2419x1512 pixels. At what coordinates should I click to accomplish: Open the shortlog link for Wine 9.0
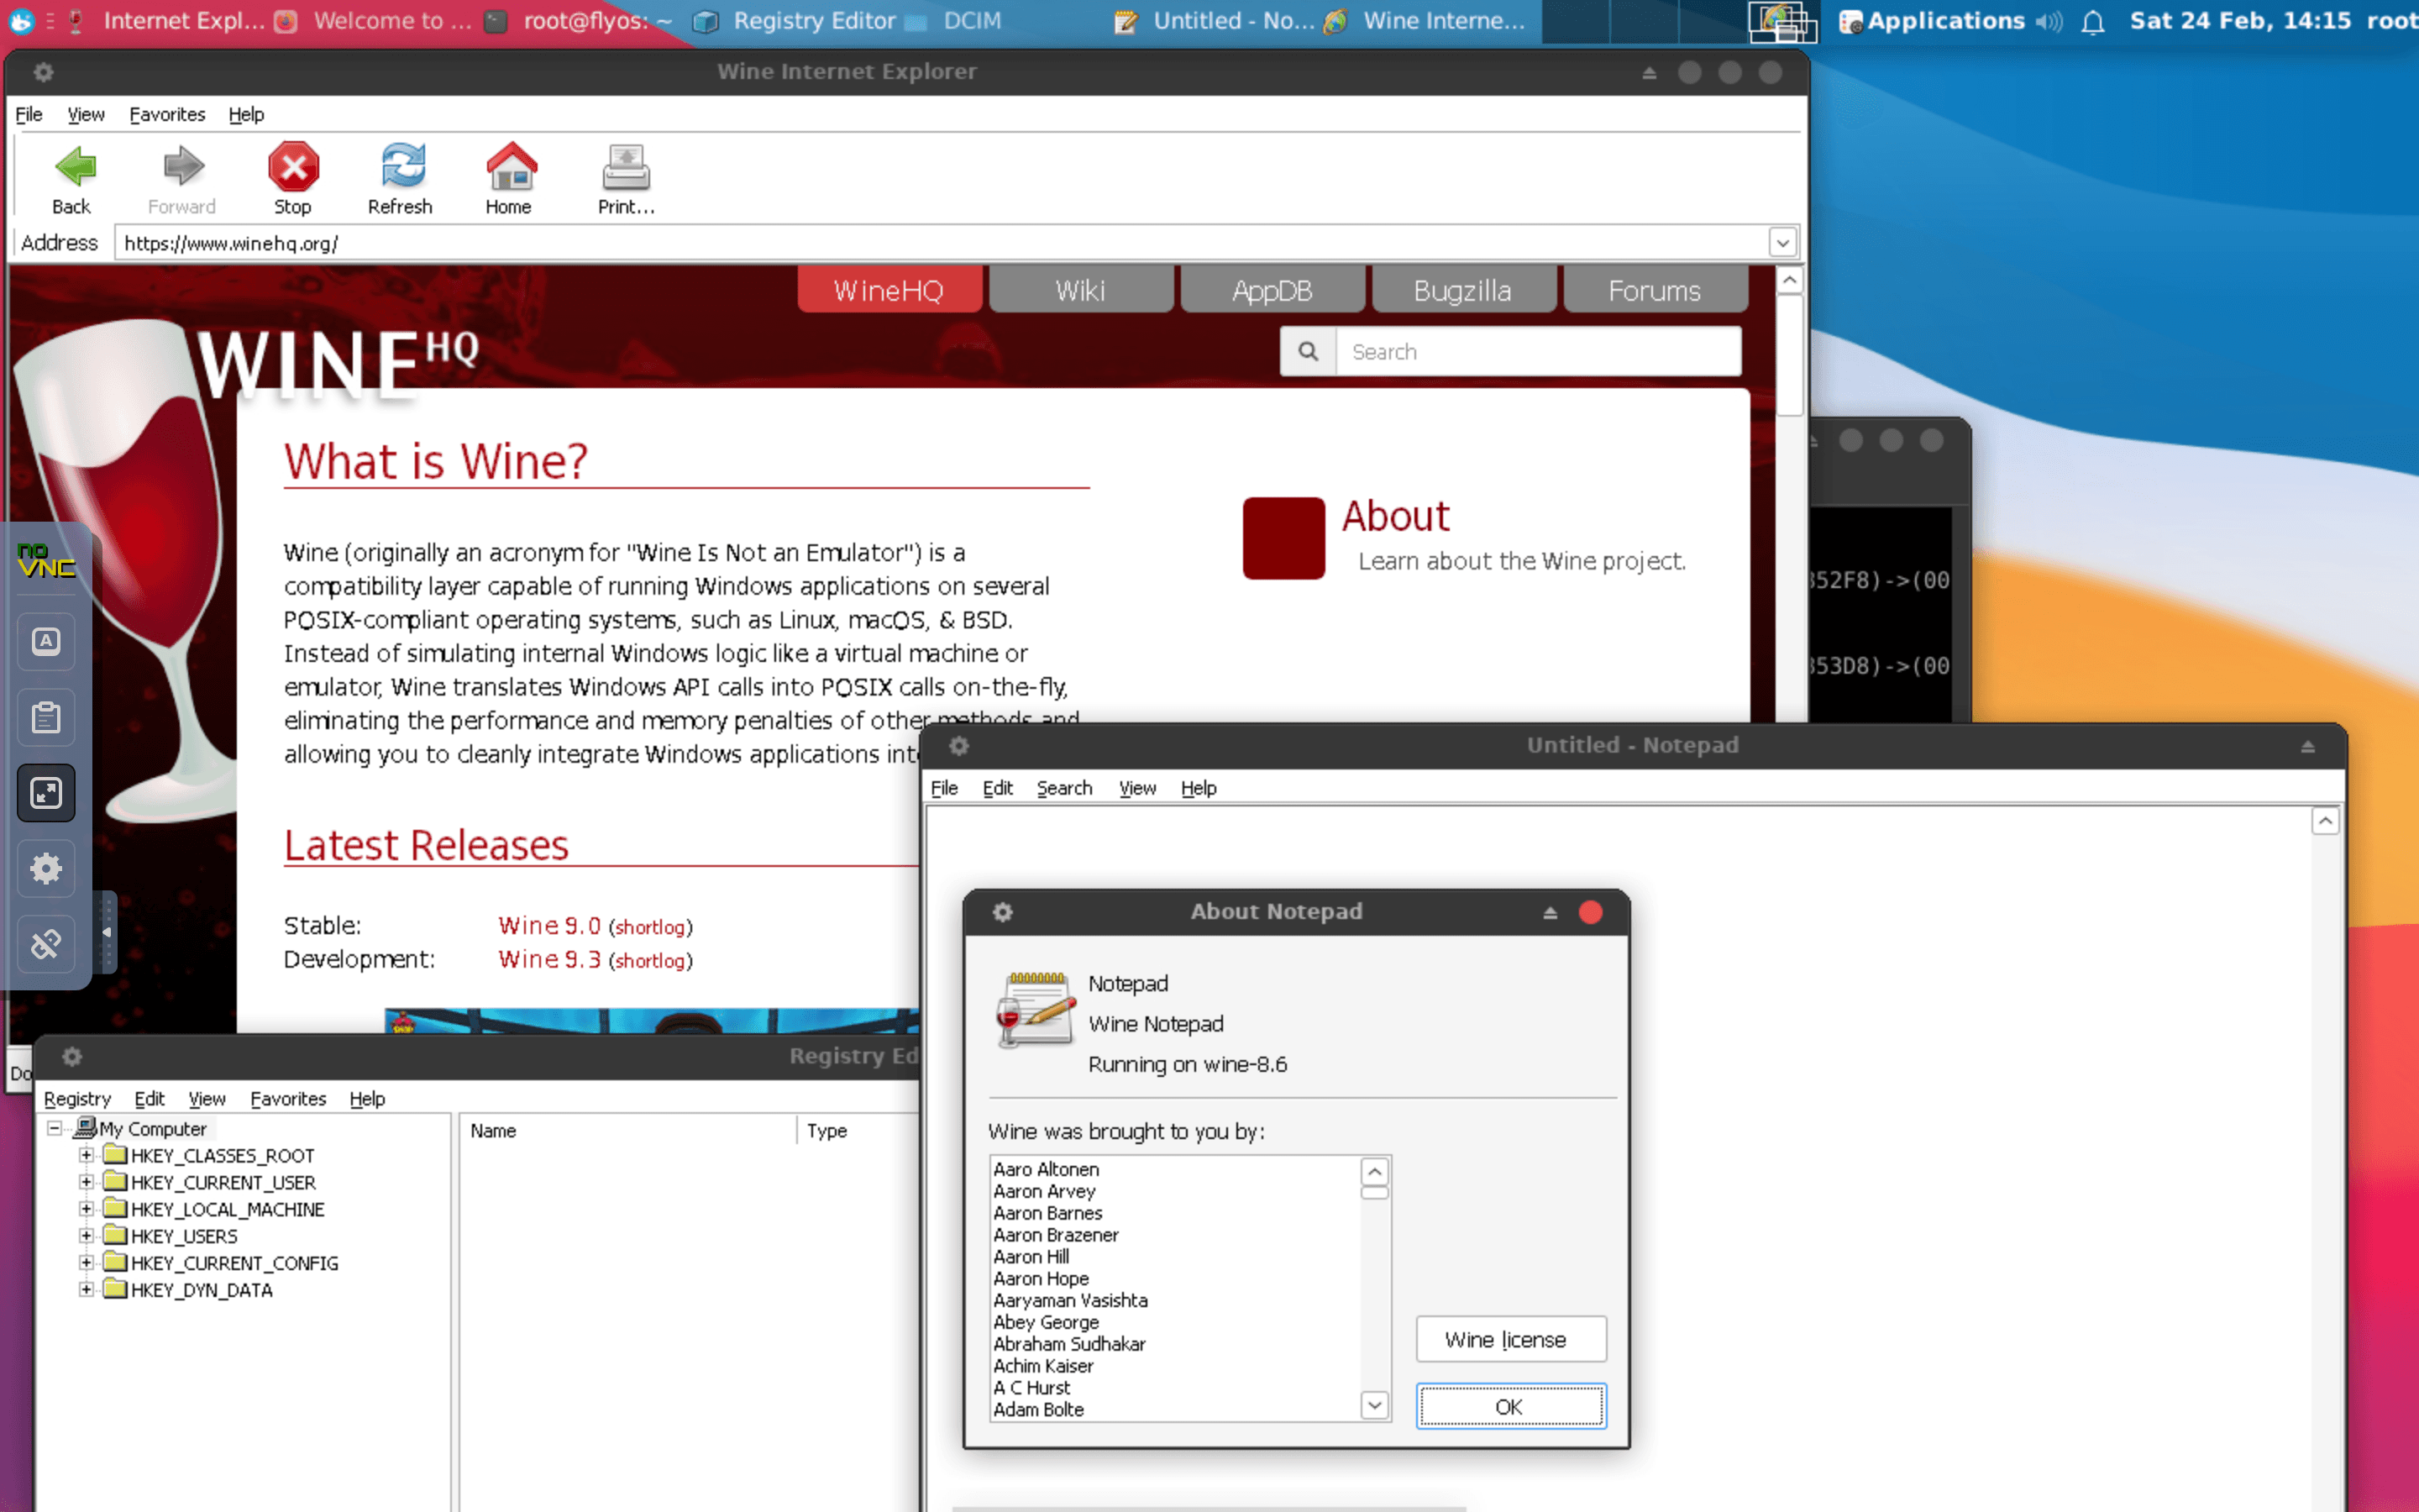click(x=650, y=927)
